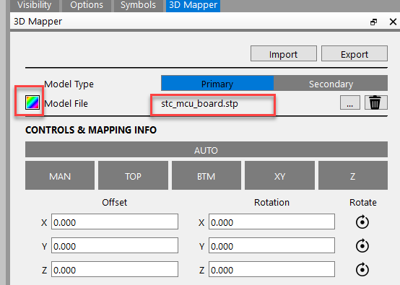Switch to the Visibility tab
This screenshot has height=285, width=400.
pyautogui.click(x=35, y=6)
